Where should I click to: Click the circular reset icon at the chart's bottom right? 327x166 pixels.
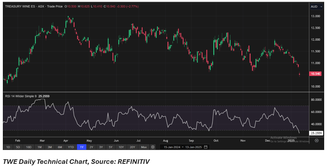(x=316, y=140)
